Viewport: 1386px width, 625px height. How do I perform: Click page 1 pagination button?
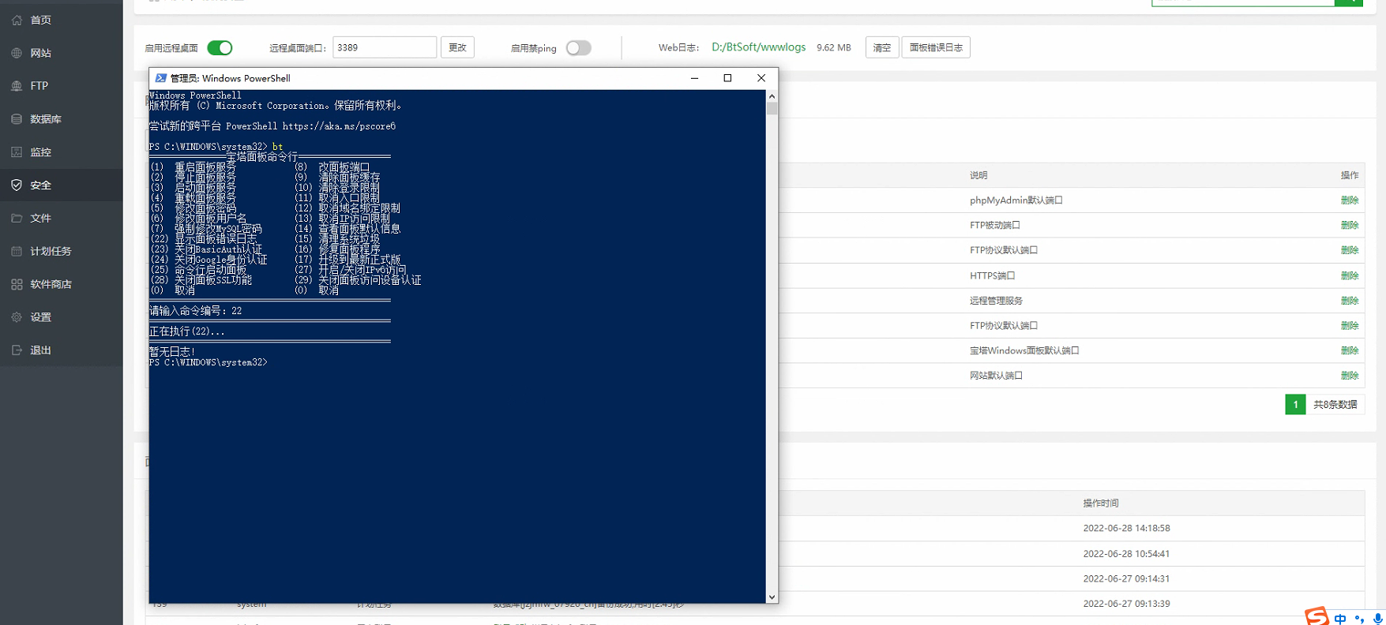[1295, 404]
